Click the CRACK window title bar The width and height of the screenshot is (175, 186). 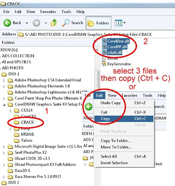[87, 4]
